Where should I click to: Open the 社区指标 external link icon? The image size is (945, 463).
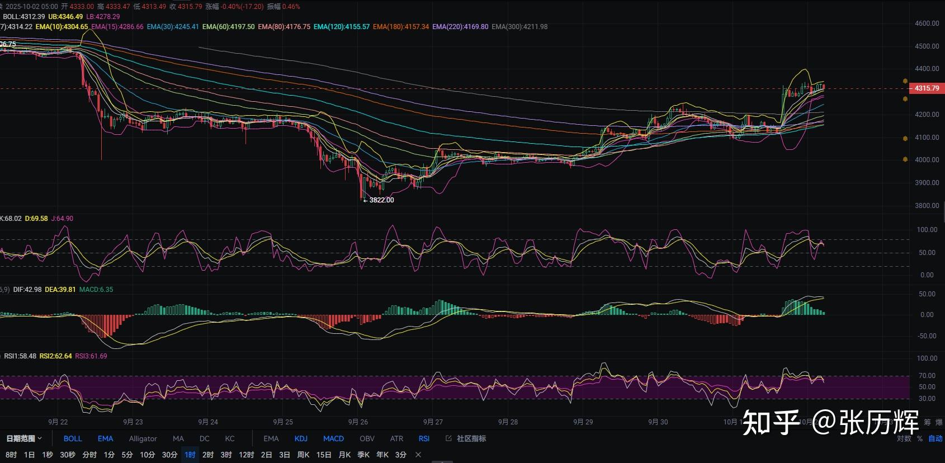[x=448, y=438]
